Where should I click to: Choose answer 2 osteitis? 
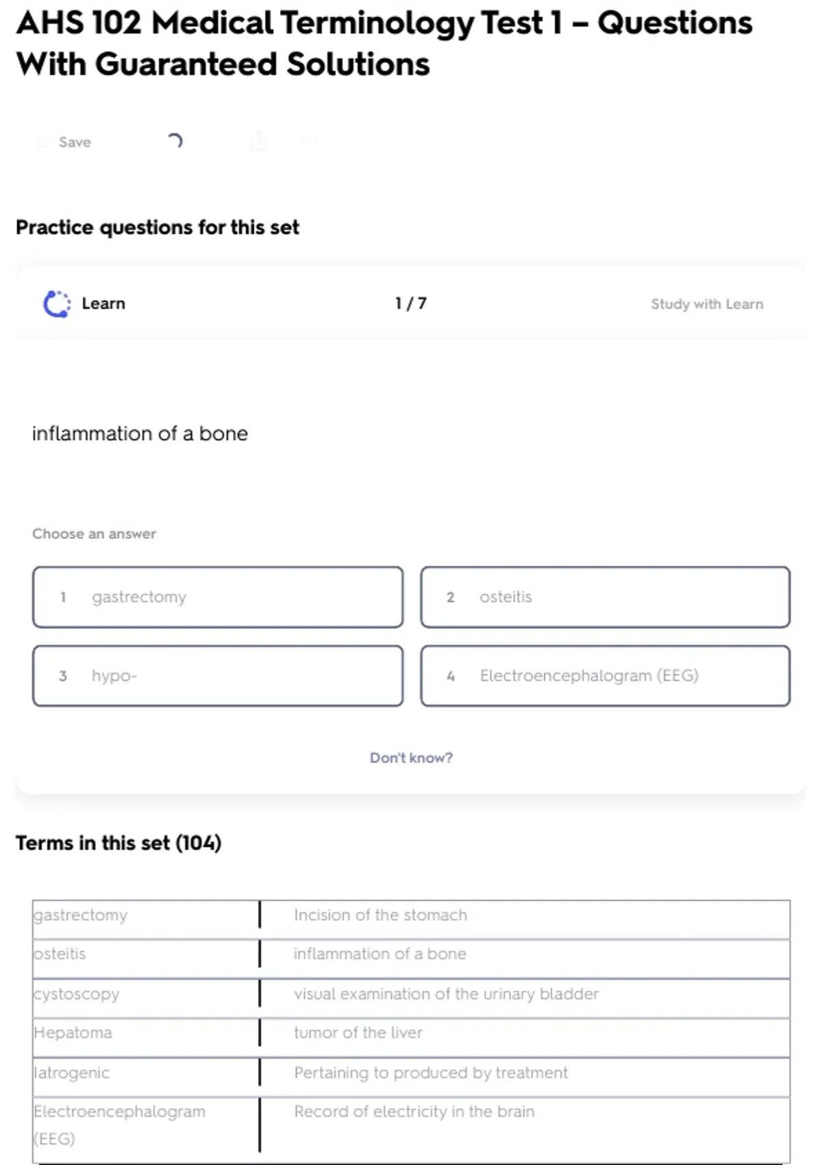click(x=605, y=597)
